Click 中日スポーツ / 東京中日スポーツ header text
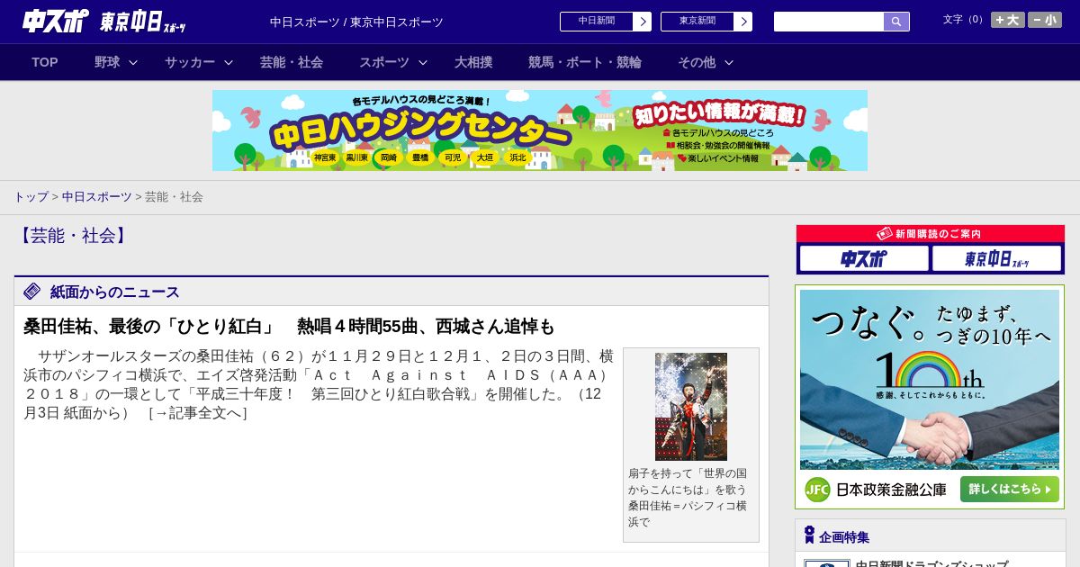The width and height of the screenshot is (1080, 567). (356, 22)
